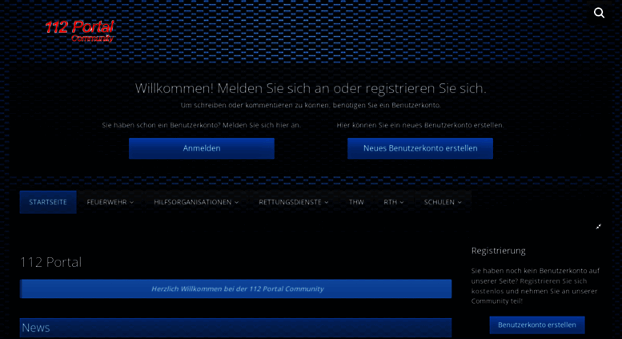Open the Hilfsorganisationen menu

point(196,202)
